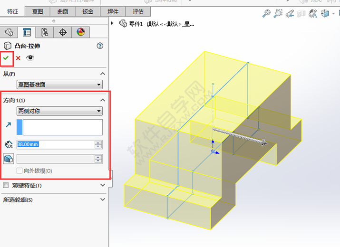Open the DimXpertManager crosshair tab
Image resolution: width=340 pixels, height=247 pixels.
63,32
